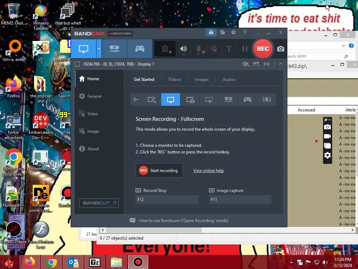
Task: Switch to Get Started tab
Action: click(144, 80)
